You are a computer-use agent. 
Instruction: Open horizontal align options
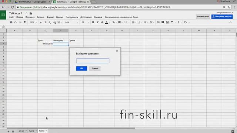[134, 22]
